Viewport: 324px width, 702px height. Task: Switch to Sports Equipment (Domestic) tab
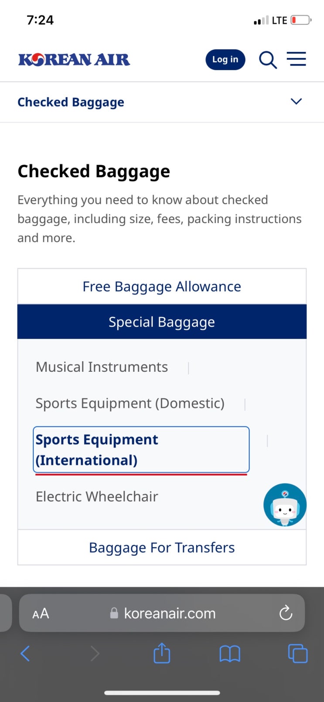[x=130, y=403]
